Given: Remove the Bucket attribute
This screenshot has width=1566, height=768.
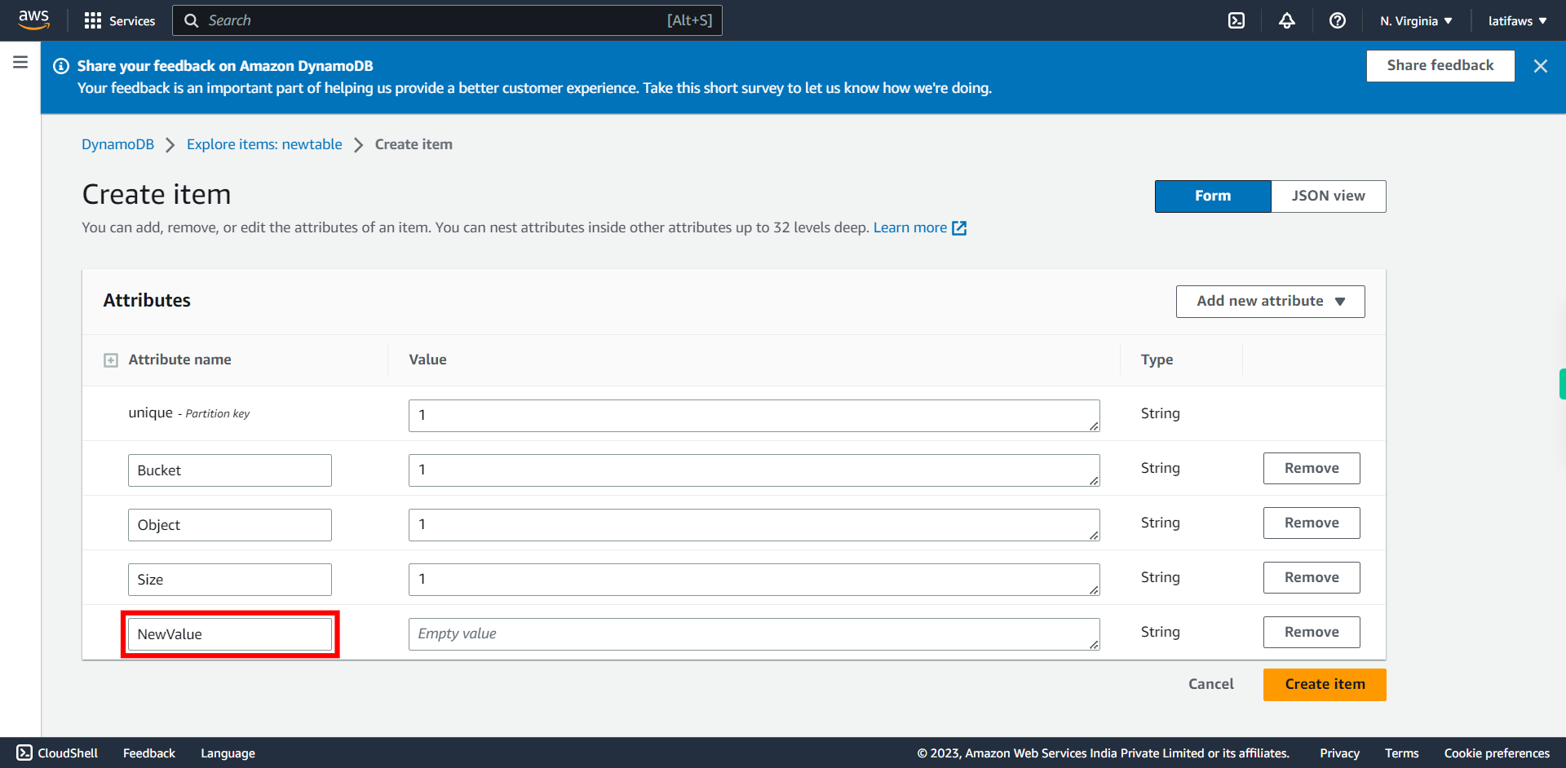Looking at the screenshot, I should 1312,469.
